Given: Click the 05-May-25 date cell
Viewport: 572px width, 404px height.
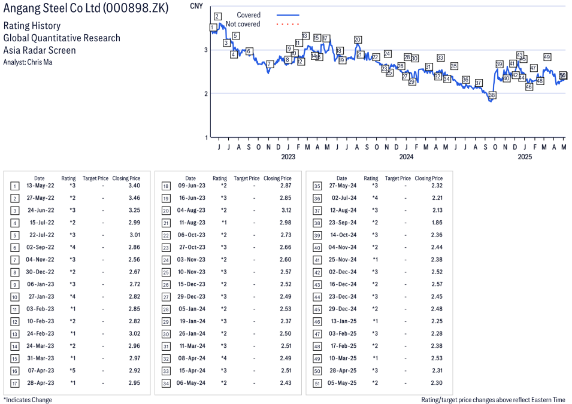Looking at the screenshot, I should pyautogui.click(x=342, y=383).
